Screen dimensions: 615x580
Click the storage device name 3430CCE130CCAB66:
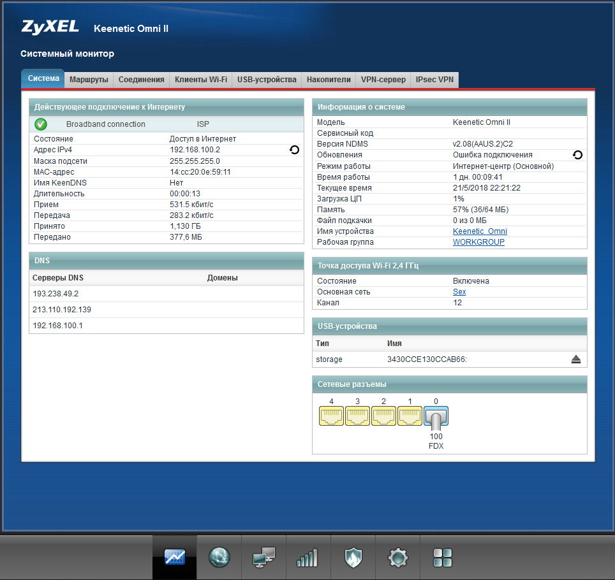coord(427,359)
